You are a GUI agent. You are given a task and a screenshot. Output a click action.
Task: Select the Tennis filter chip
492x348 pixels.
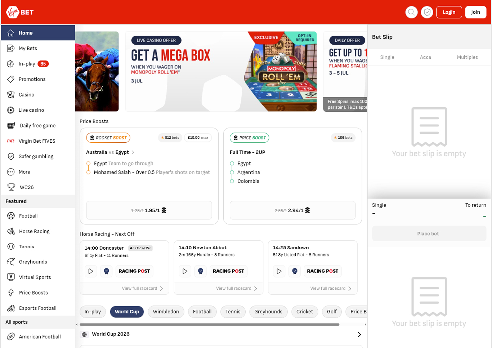pyautogui.click(x=233, y=312)
